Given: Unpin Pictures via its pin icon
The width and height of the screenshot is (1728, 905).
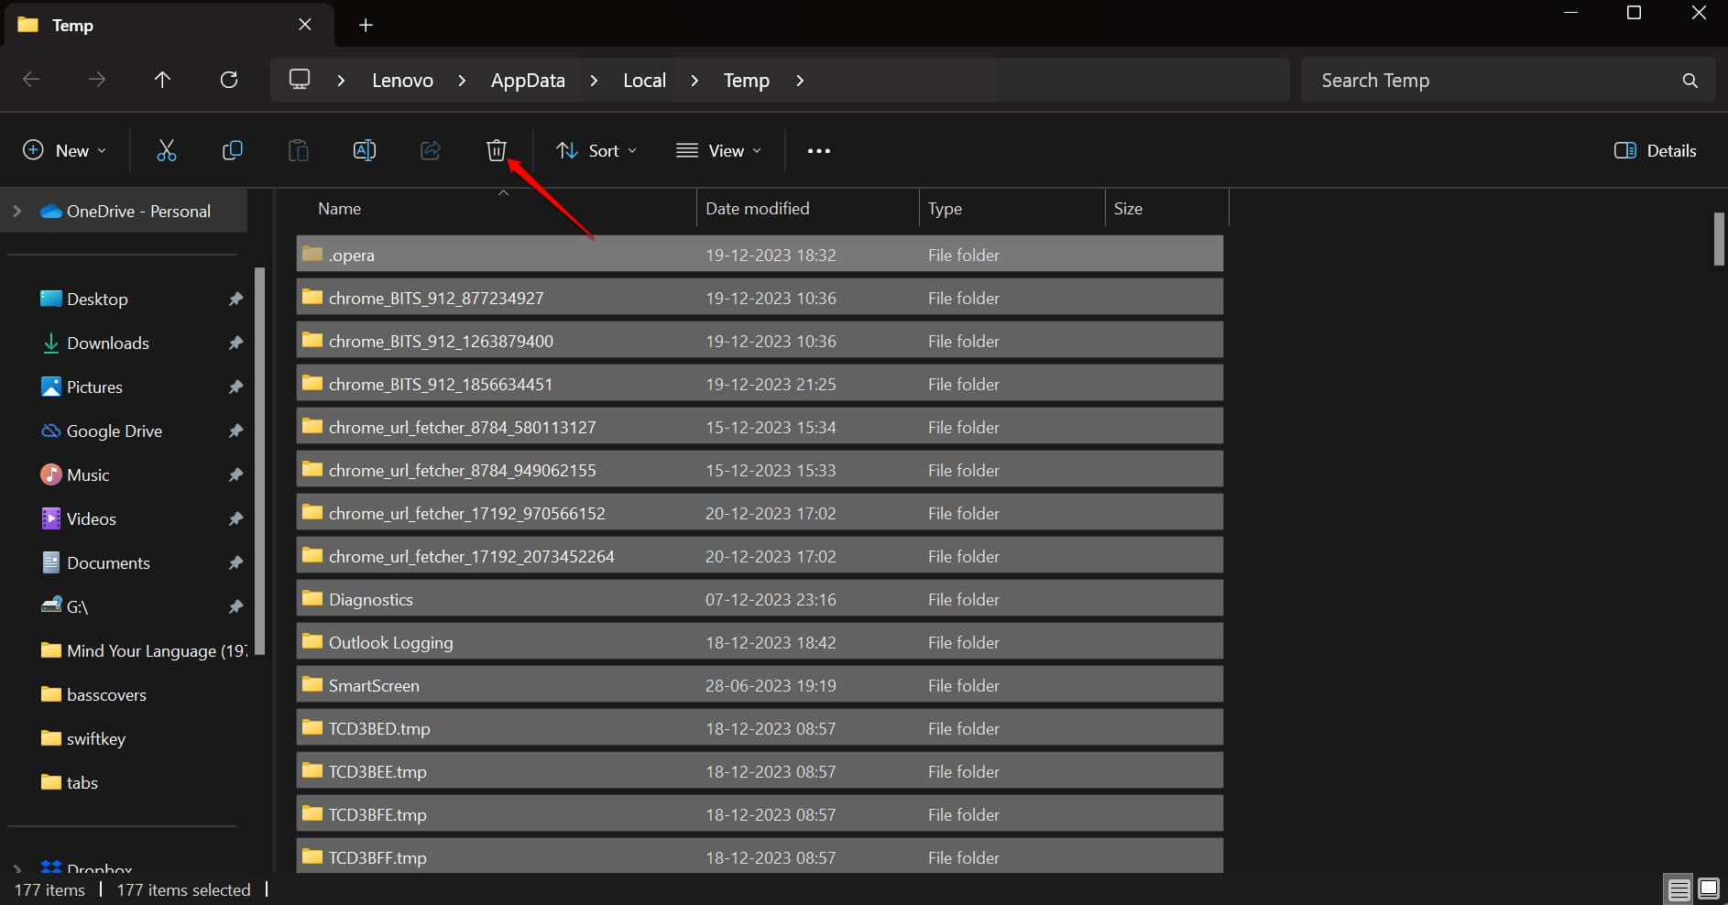Looking at the screenshot, I should [235, 387].
